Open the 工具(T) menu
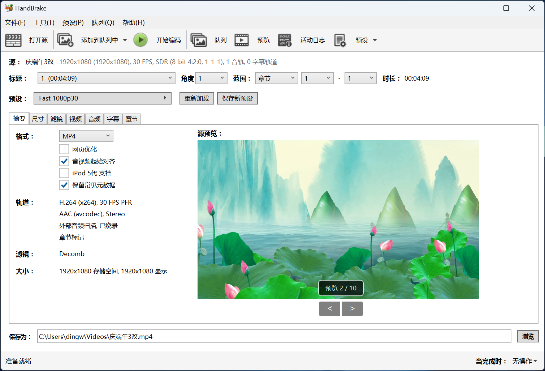This screenshot has height=371, width=545. click(44, 22)
